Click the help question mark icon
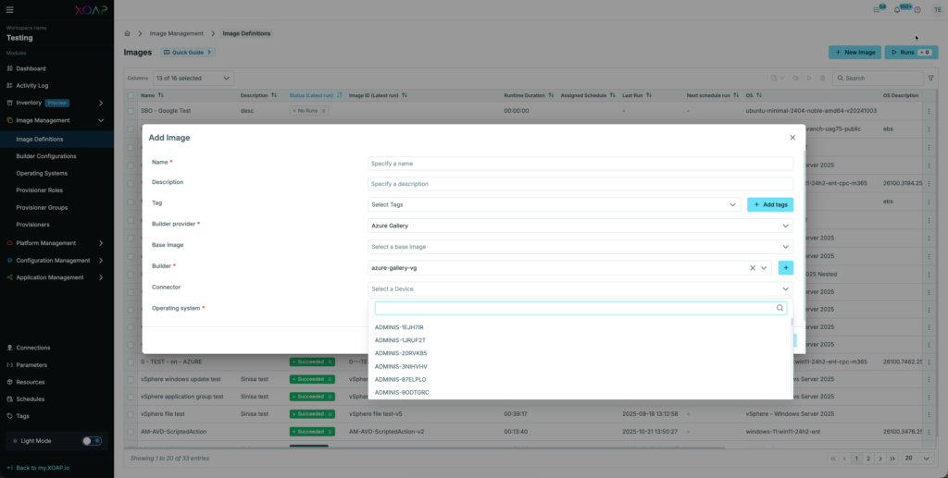This screenshot has width=948, height=478. click(x=917, y=9)
